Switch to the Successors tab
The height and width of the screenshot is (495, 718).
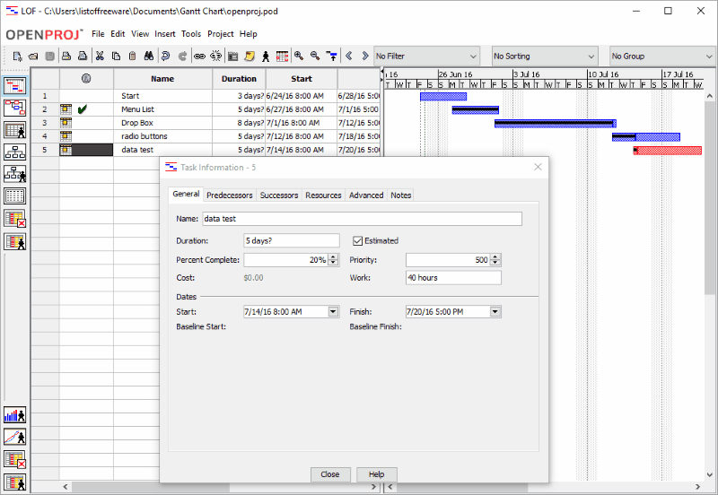point(279,195)
